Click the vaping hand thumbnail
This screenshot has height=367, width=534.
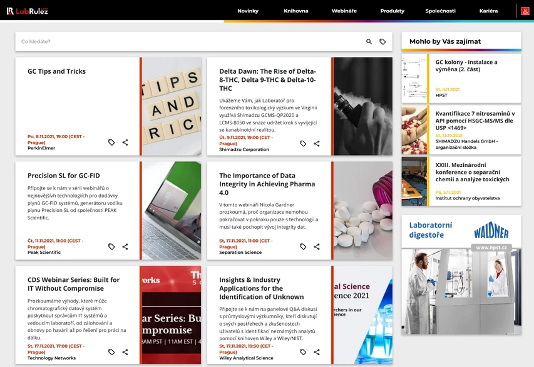click(x=363, y=106)
